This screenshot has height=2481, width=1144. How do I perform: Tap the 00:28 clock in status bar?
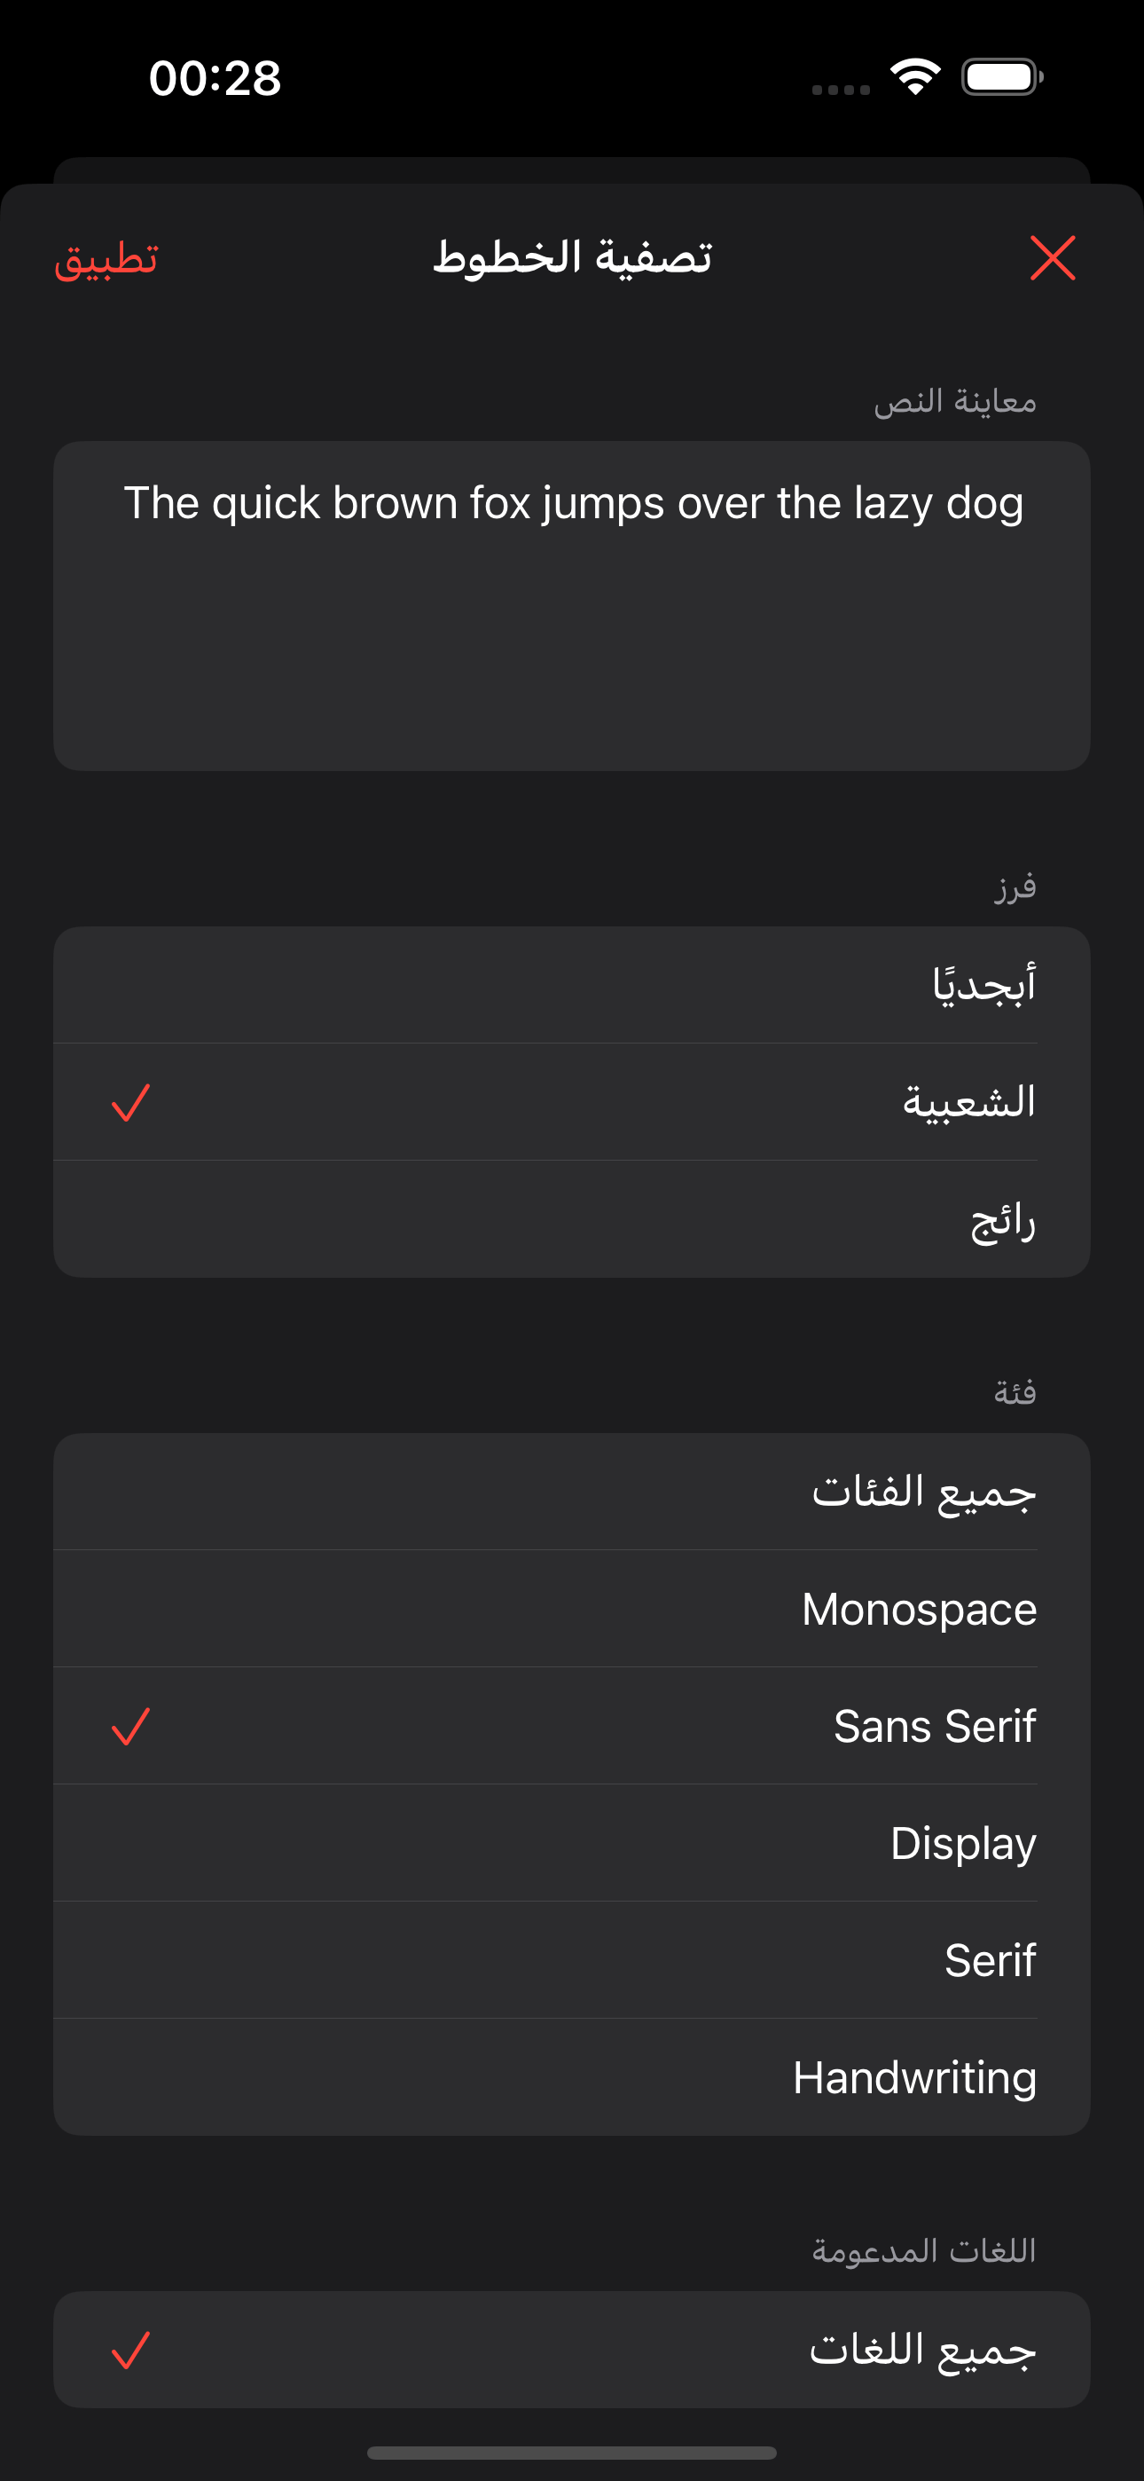(215, 78)
